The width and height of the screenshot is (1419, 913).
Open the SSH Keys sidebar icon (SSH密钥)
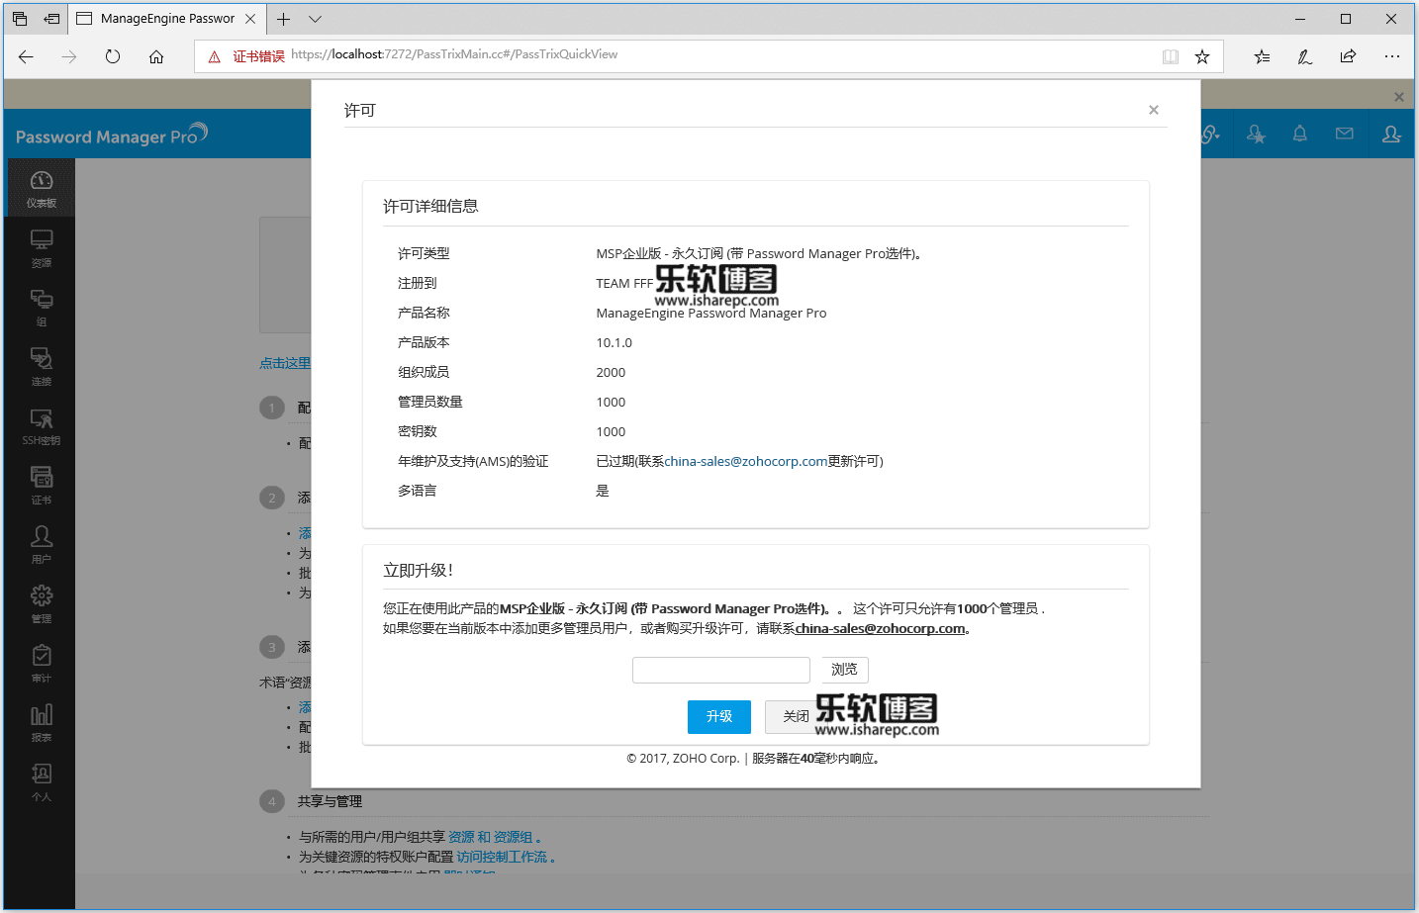point(41,426)
